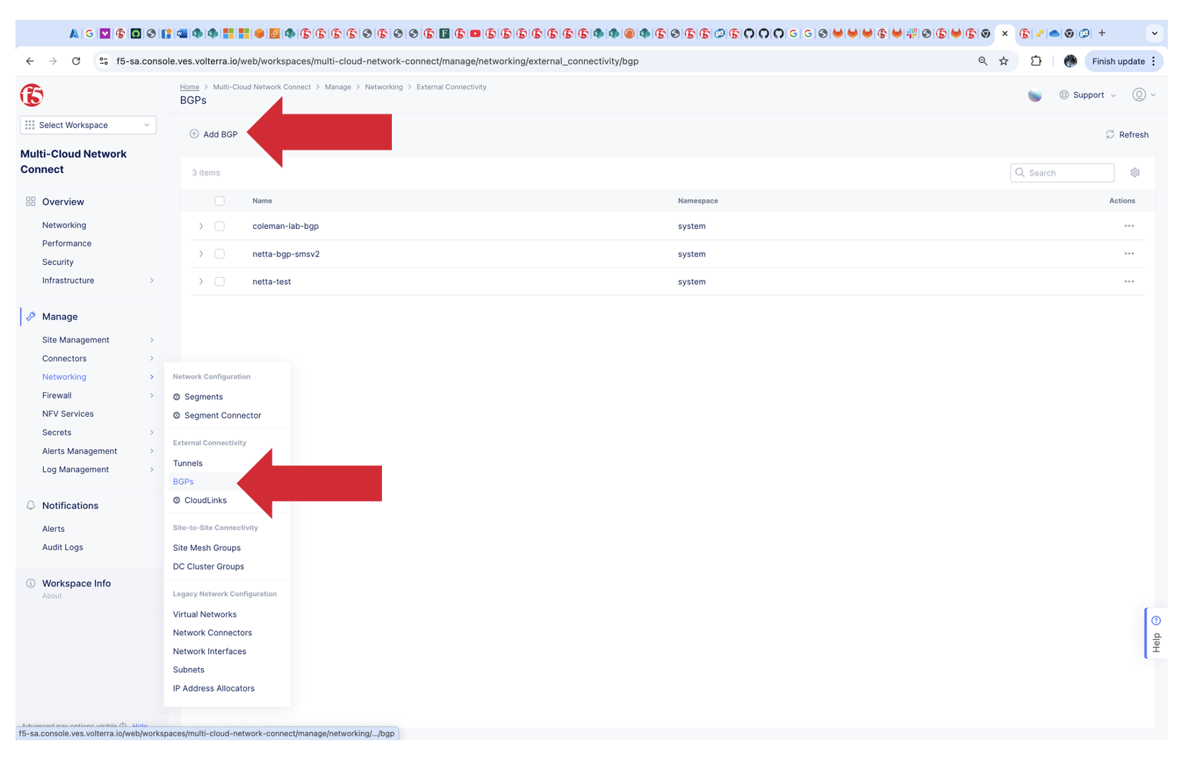Select Tunnels under External Connectivity
The height and width of the screenshot is (767, 1196).
click(188, 463)
